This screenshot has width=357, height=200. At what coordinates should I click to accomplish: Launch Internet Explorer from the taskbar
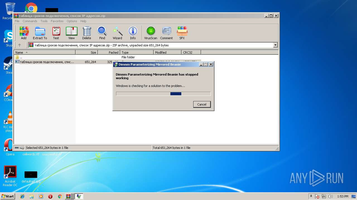click(22, 196)
